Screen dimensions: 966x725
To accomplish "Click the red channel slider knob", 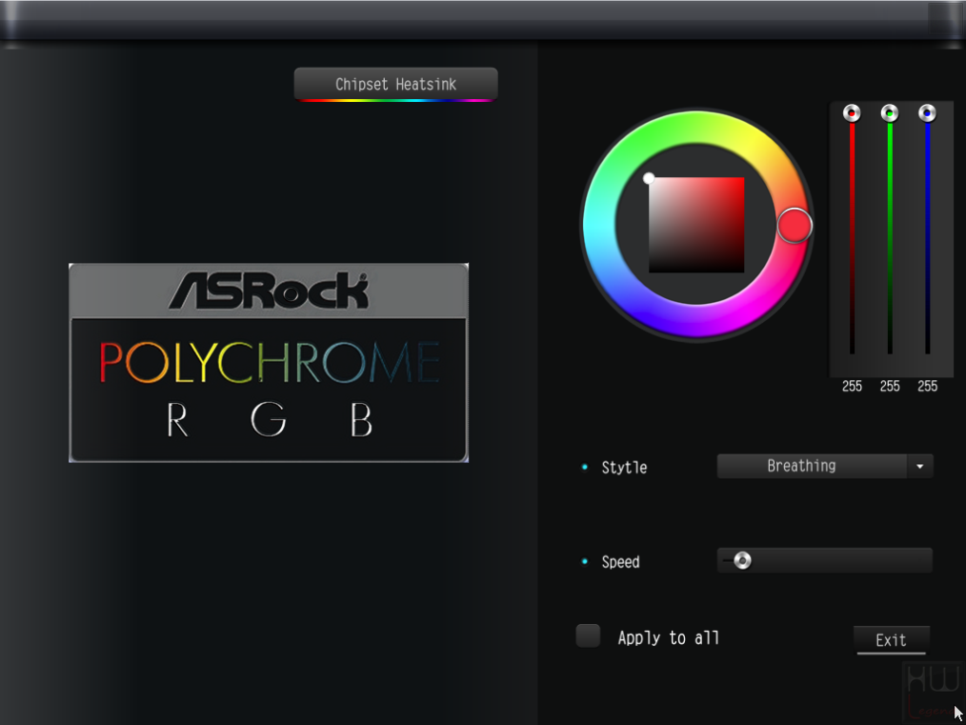I will tap(852, 113).
